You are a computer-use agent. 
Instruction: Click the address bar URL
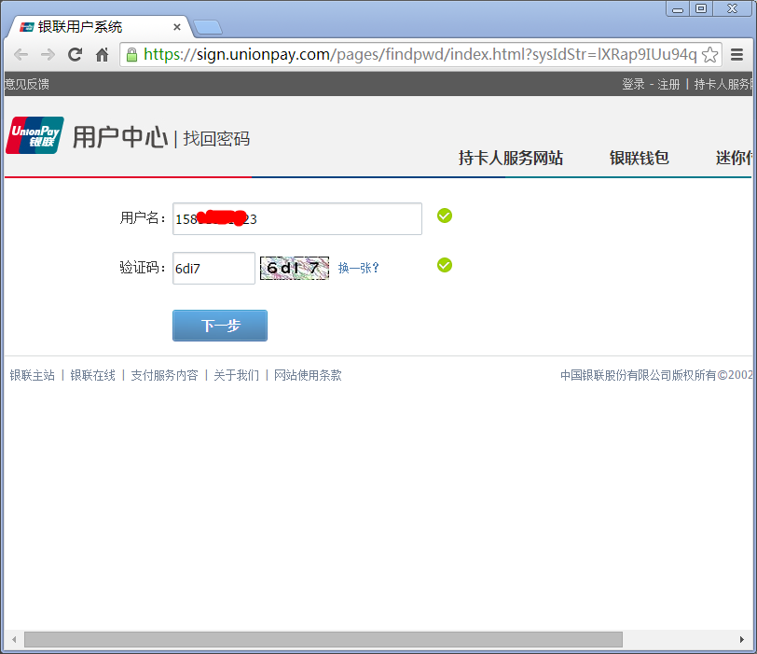[x=420, y=55]
